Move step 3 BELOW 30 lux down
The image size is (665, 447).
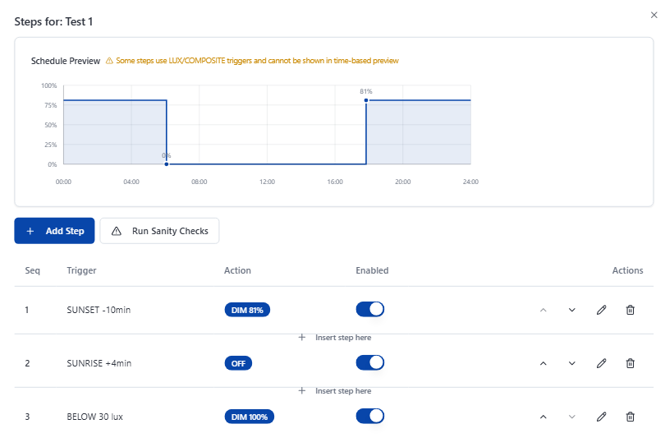(x=572, y=417)
